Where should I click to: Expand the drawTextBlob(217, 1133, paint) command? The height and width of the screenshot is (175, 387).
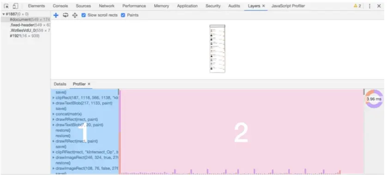click(x=54, y=103)
